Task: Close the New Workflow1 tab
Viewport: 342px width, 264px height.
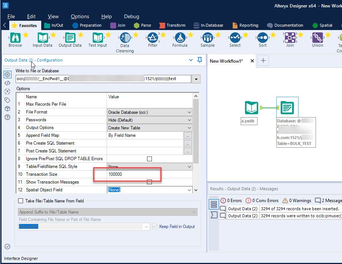Action: pos(252,61)
